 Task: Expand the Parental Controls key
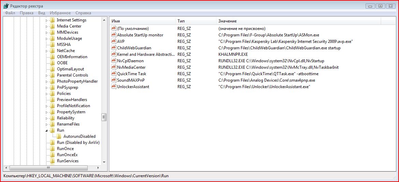pyautogui.click(x=47, y=75)
